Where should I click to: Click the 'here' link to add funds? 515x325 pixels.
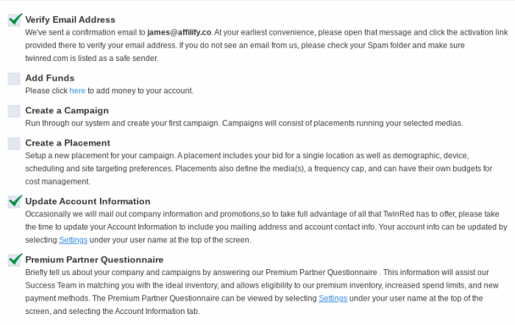tap(77, 90)
